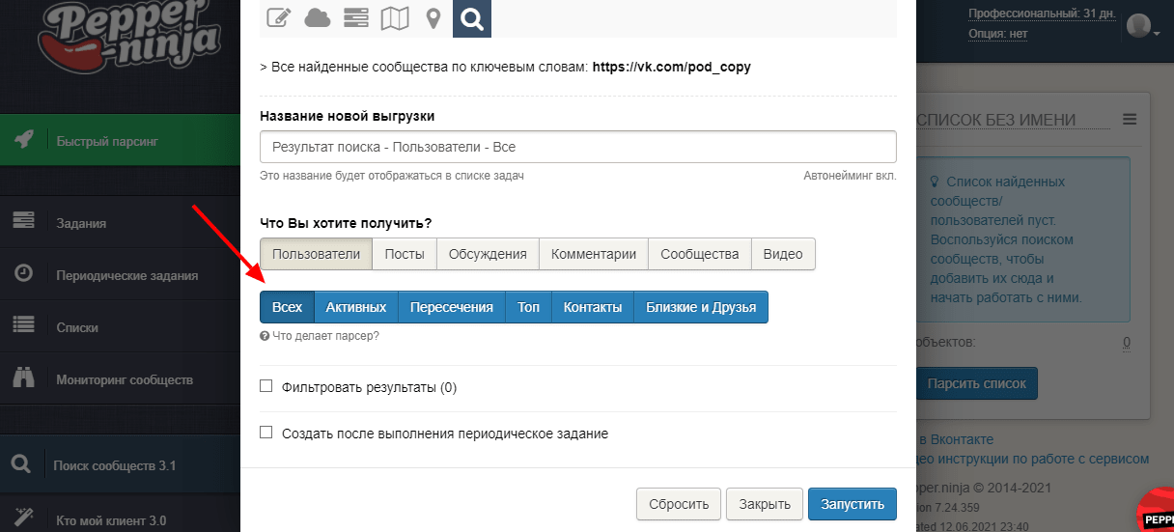
Task: Click the folded map icon
Action: click(394, 17)
